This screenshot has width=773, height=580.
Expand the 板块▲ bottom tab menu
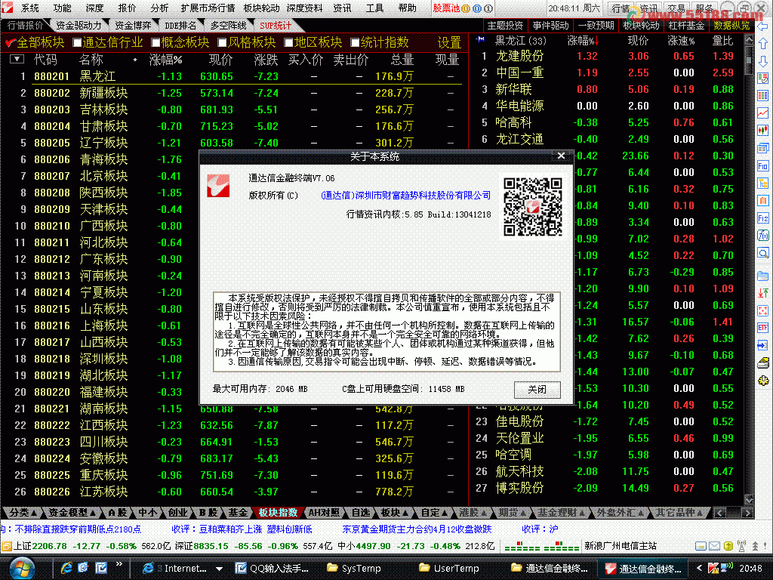[394, 513]
